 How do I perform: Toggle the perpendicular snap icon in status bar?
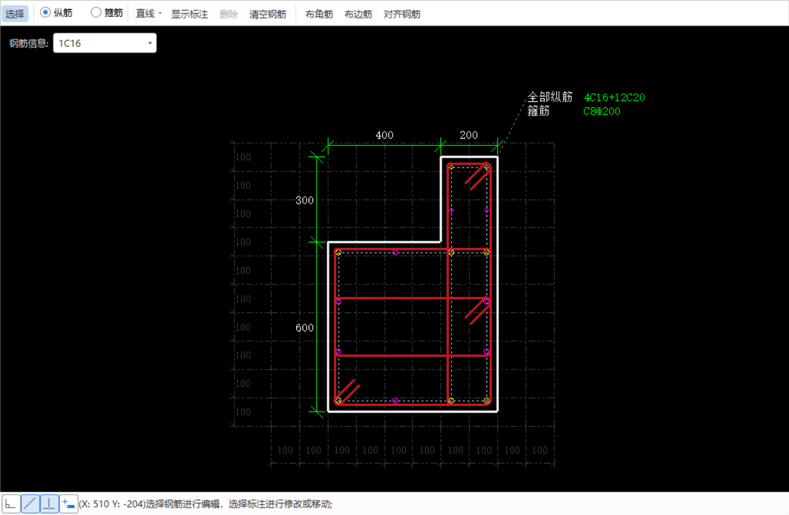pos(49,504)
